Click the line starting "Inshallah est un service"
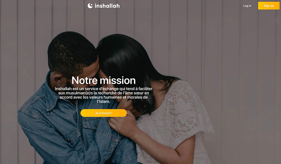 pyautogui.click(x=104, y=89)
